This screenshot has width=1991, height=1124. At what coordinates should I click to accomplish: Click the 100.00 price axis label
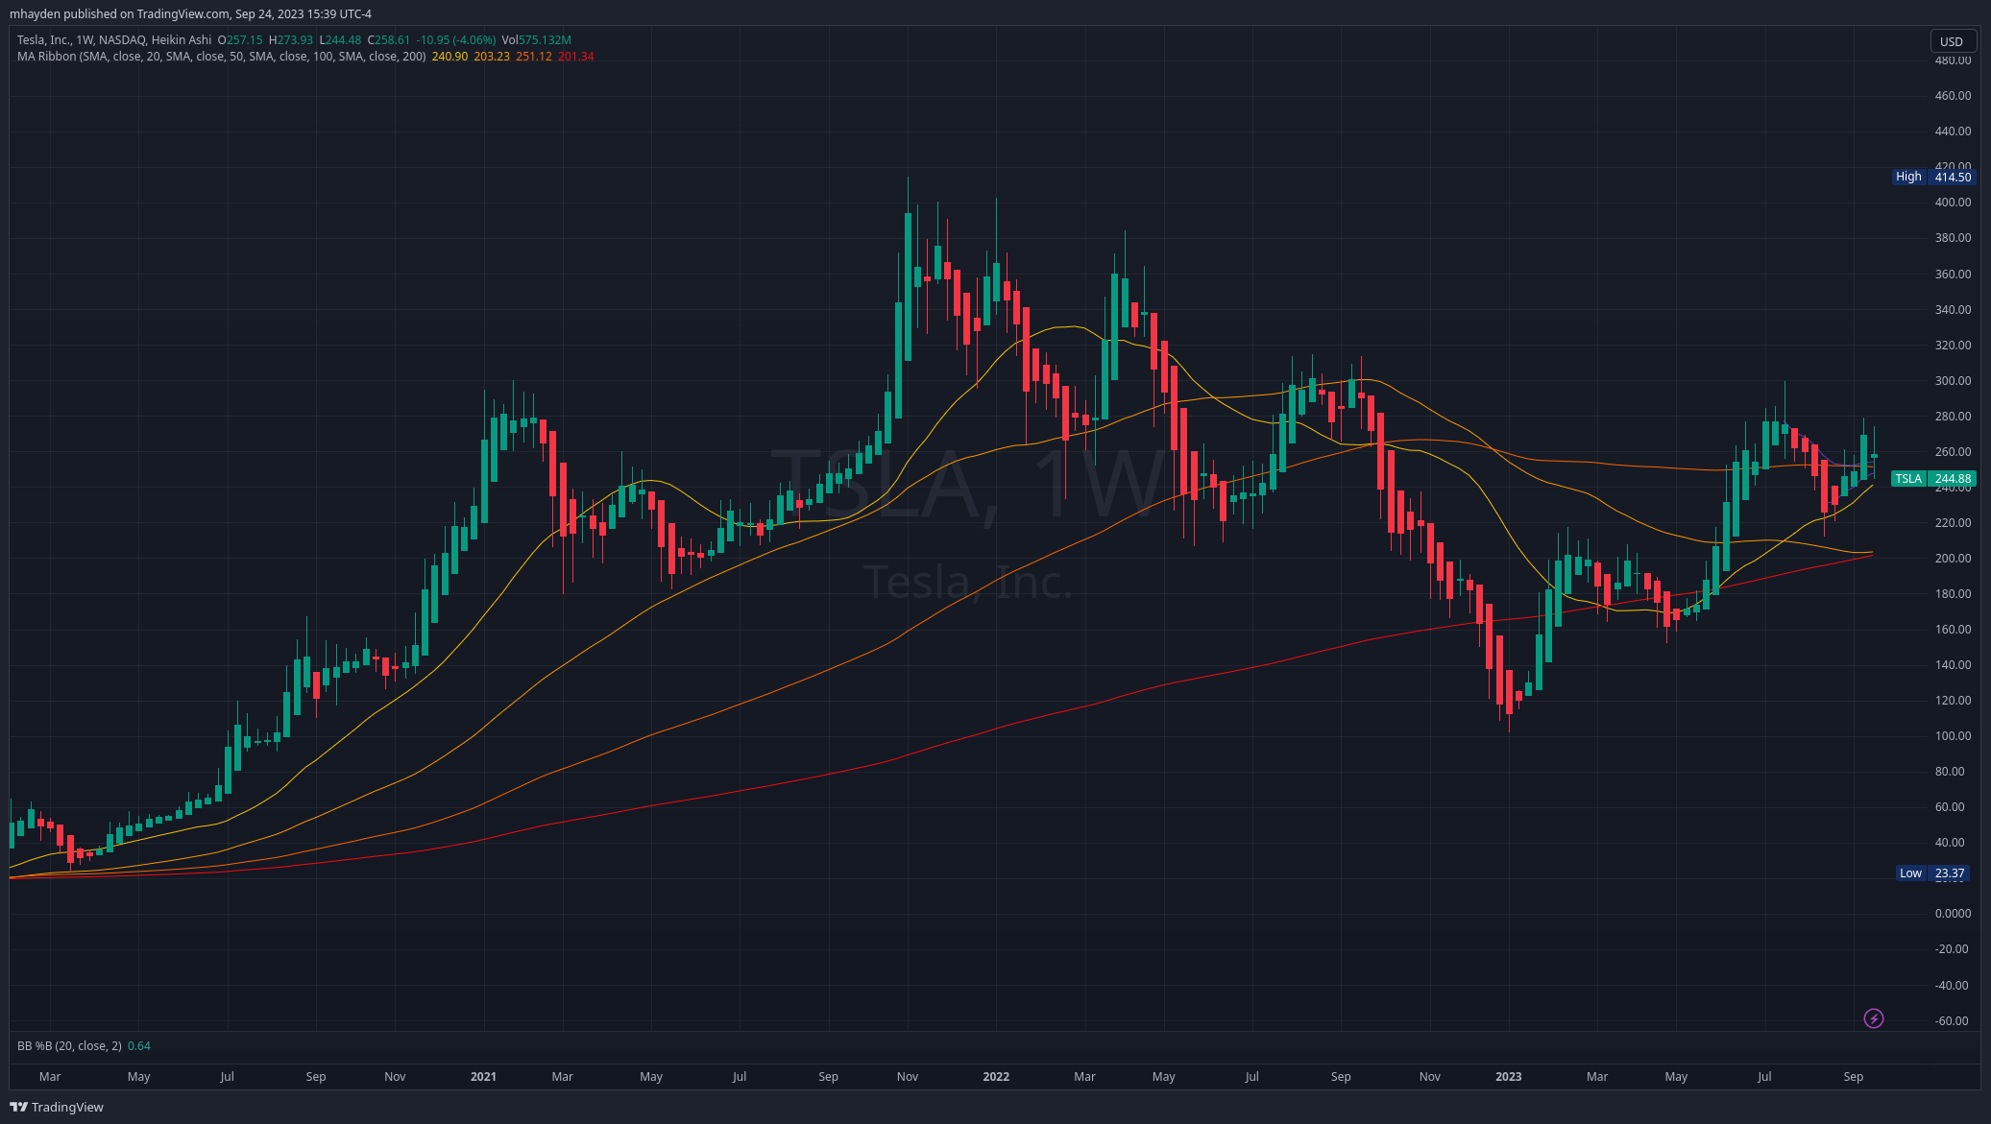1954,736
